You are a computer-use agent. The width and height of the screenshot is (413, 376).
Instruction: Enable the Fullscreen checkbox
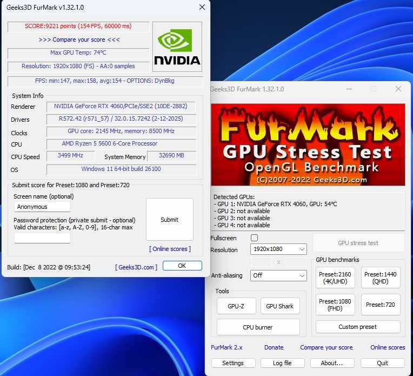pyautogui.click(x=254, y=238)
